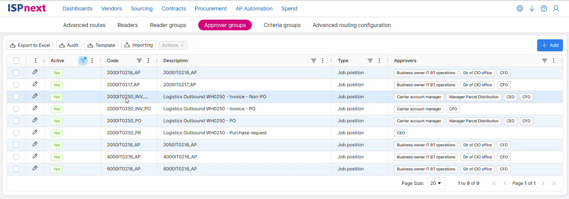Edit the Invoice - Non-PO row pencil icon
The image size is (569, 199).
[35, 96]
